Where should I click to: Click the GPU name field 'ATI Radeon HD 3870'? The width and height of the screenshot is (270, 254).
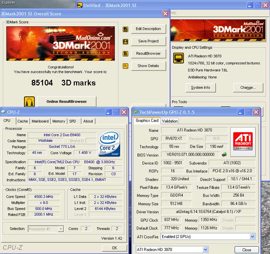tap(195, 130)
